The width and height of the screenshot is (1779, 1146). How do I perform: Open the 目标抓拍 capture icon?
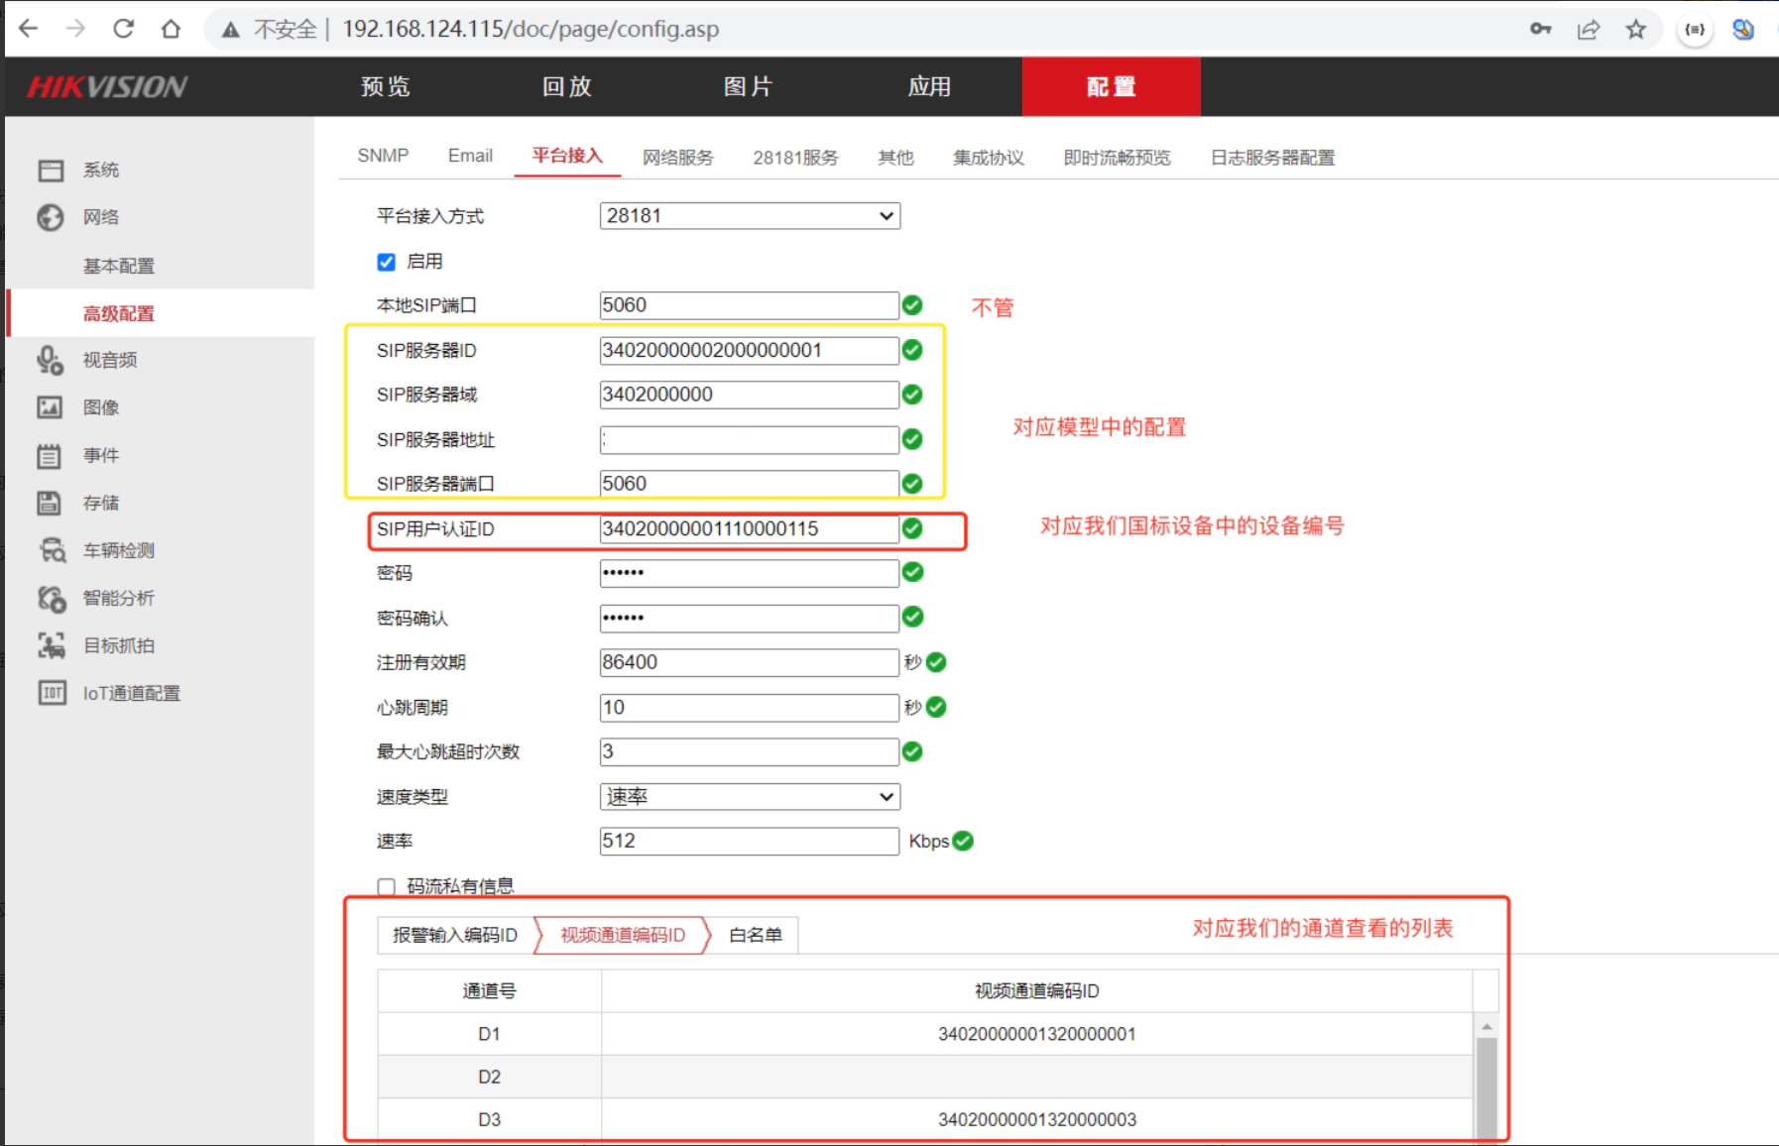pyautogui.click(x=52, y=645)
